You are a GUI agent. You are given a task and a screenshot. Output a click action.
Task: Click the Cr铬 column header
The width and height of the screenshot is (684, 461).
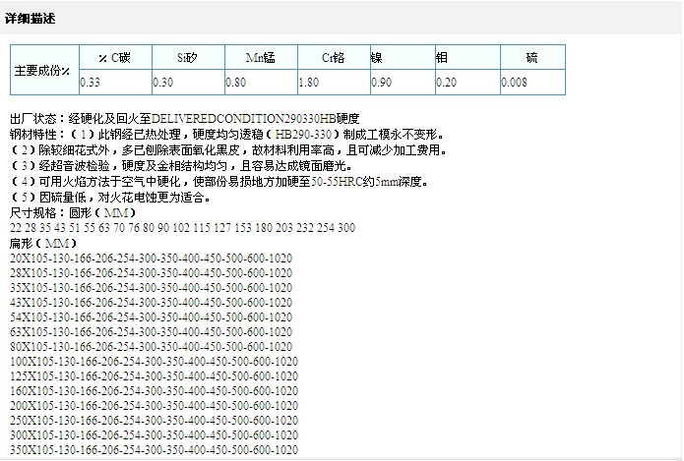pos(333,58)
